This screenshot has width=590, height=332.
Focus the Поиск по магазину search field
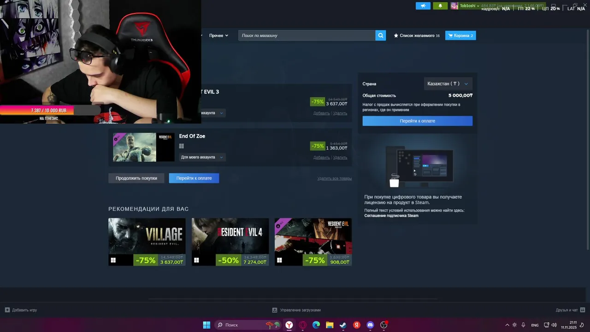(307, 36)
